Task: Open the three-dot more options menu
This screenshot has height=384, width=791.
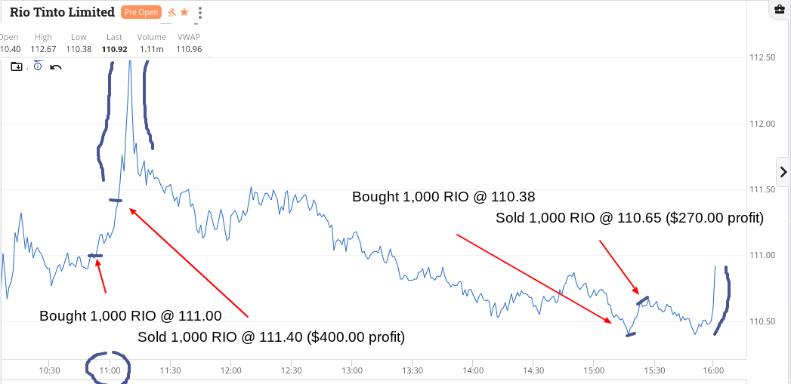Action: pos(200,13)
